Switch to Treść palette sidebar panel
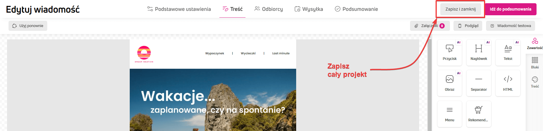The width and height of the screenshot is (543, 131). [x=535, y=82]
